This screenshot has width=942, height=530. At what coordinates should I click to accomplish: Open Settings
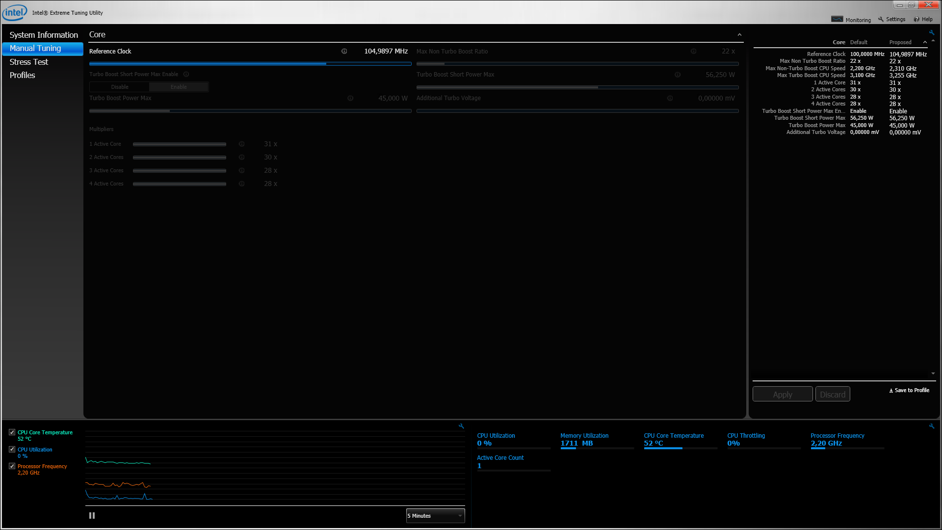point(891,20)
